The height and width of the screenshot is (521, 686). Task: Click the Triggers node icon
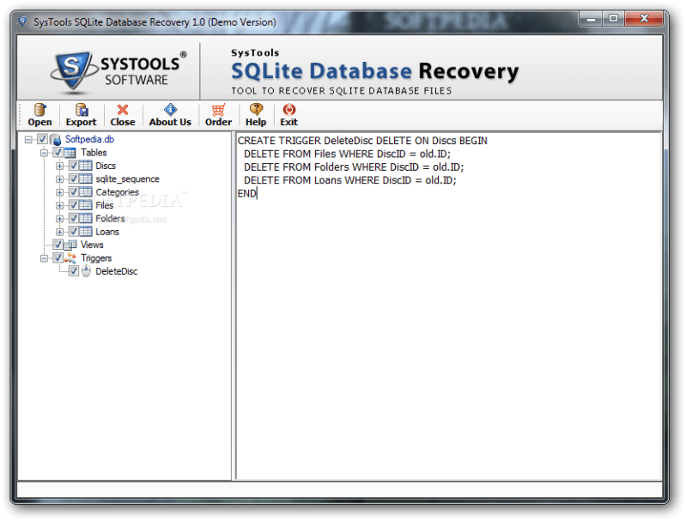70,258
